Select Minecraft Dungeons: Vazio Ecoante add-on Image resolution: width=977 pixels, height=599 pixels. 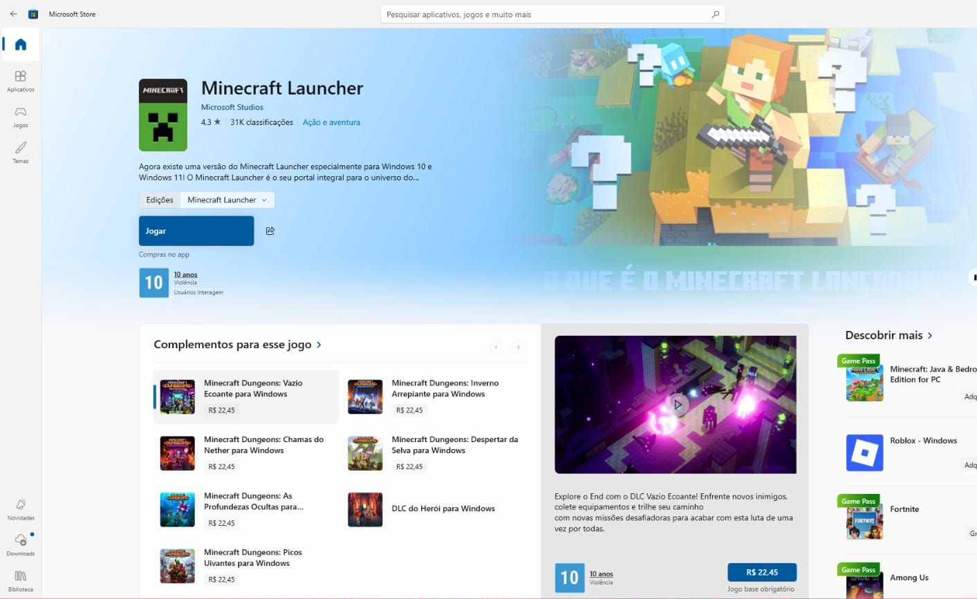(x=246, y=397)
